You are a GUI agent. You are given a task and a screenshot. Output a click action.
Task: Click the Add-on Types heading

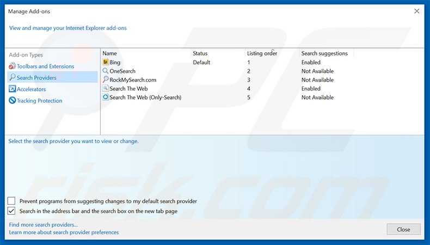tap(26, 55)
